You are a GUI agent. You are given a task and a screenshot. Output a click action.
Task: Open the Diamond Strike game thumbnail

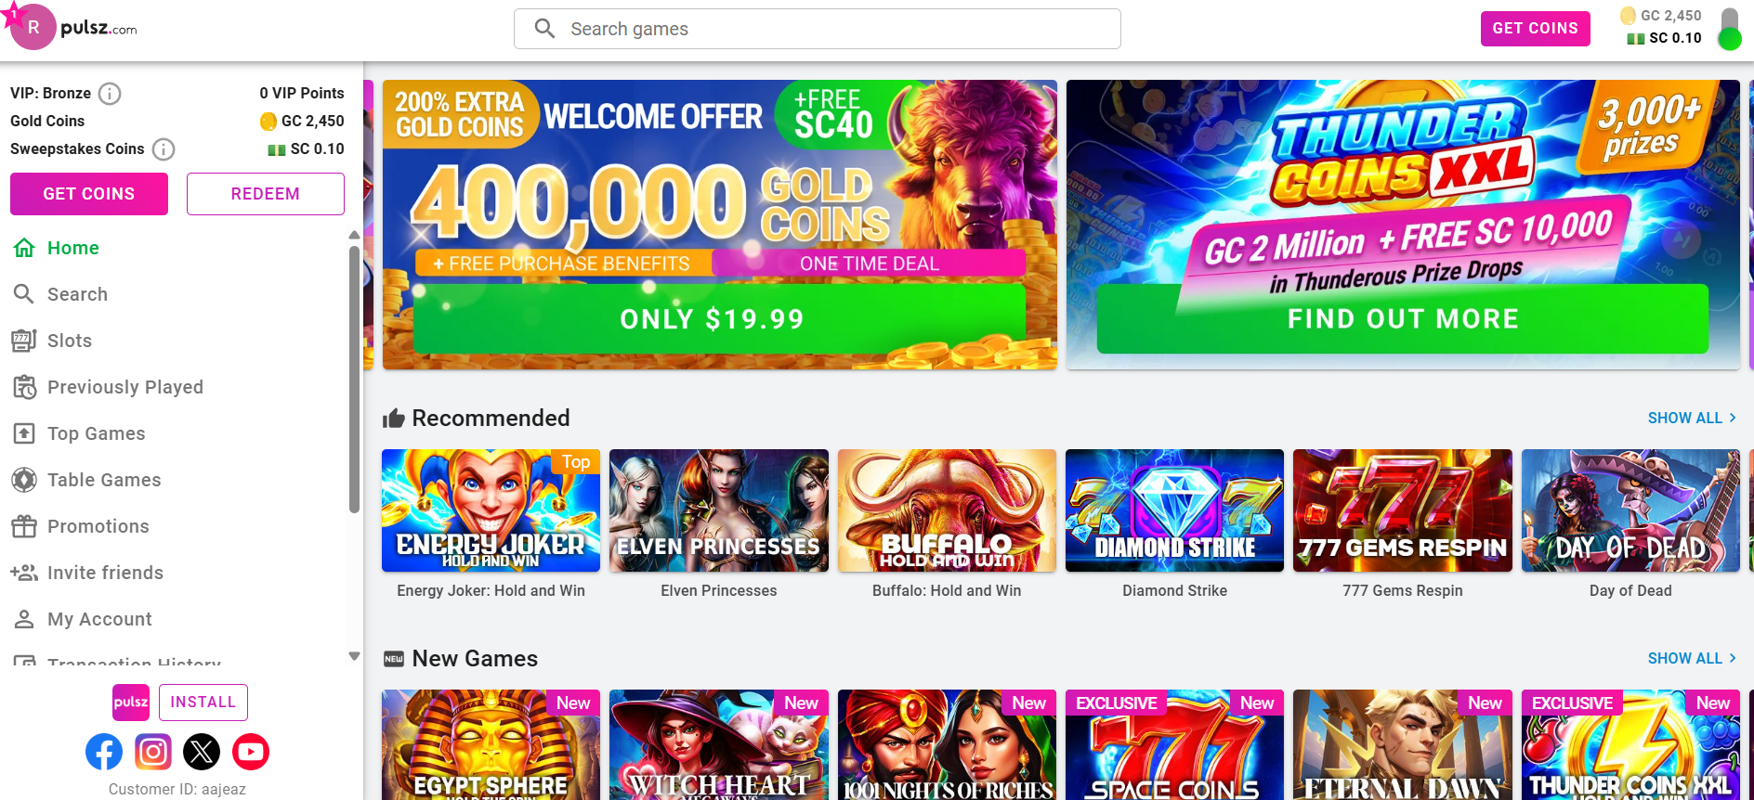[x=1174, y=510]
